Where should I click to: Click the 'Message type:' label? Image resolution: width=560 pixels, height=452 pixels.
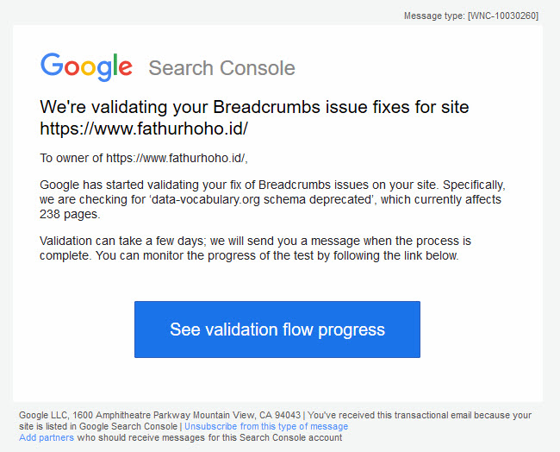tap(434, 16)
